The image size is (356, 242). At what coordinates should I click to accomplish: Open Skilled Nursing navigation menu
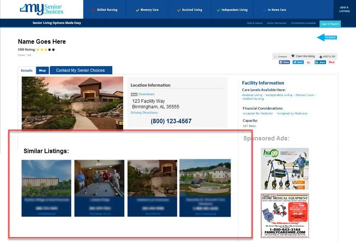(104, 10)
